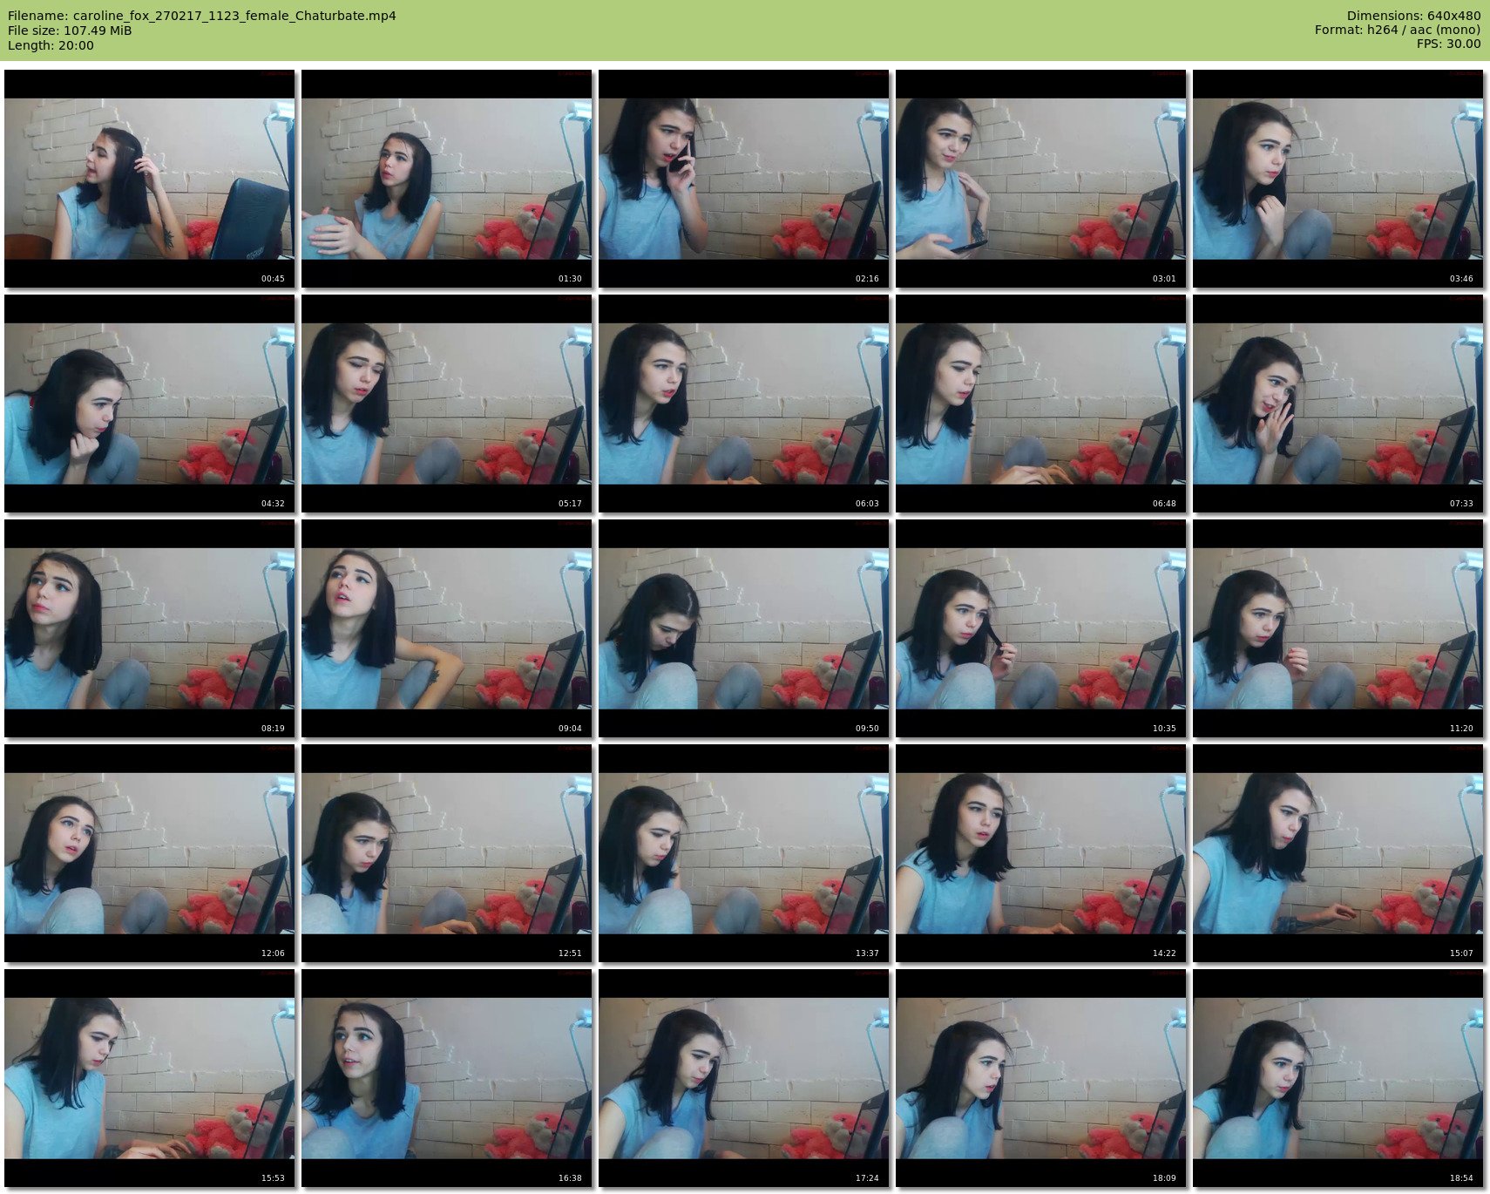Screen dimensions: 1490x1194
Task: Click the frame at 17:24
Action: 743,1078
